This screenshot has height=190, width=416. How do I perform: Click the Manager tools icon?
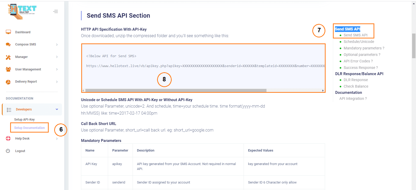click(8, 57)
